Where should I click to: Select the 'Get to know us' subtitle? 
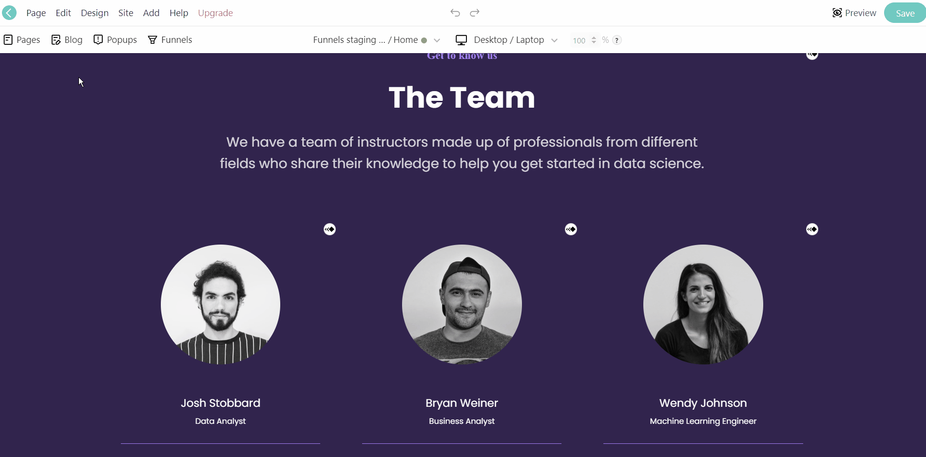pos(462,56)
